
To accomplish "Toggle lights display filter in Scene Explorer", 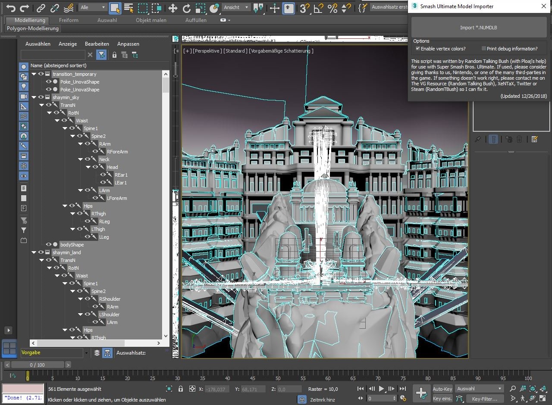I will click(x=24, y=87).
